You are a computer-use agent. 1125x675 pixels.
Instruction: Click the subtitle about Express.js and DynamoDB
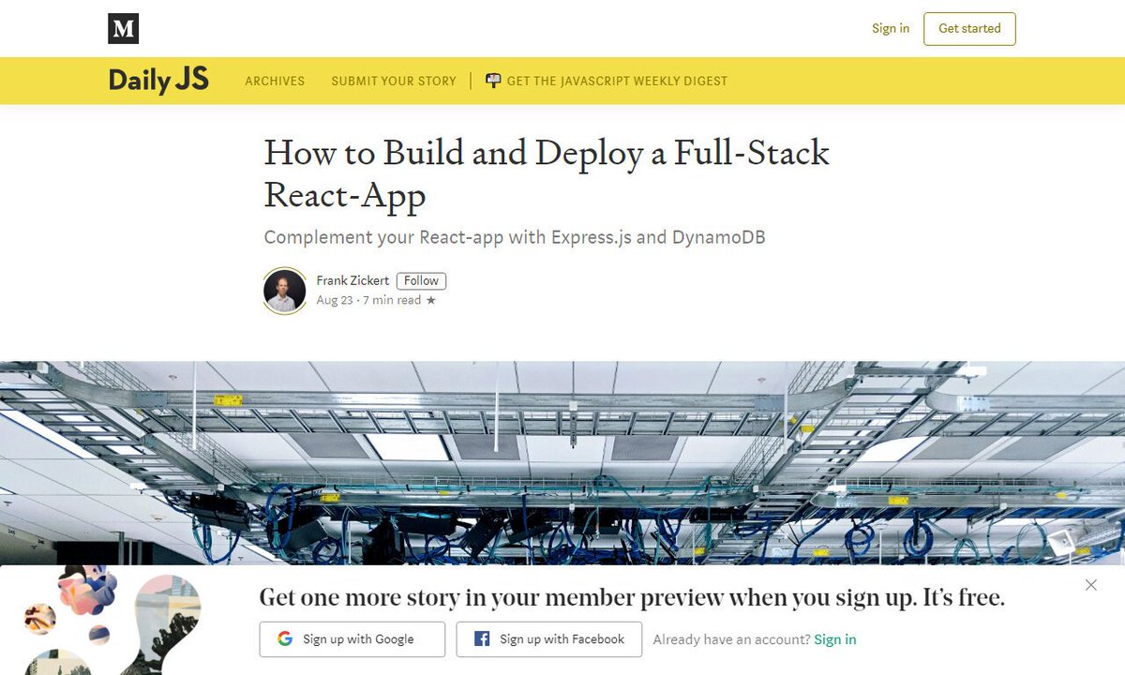click(515, 237)
